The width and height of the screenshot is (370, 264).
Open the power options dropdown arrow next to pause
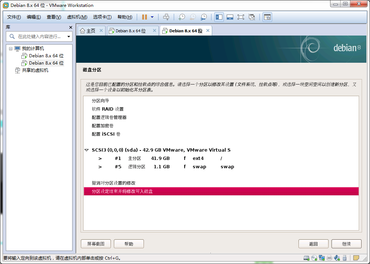(x=152, y=17)
